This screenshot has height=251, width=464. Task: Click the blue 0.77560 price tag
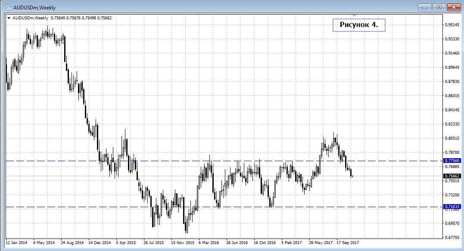[452, 160]
